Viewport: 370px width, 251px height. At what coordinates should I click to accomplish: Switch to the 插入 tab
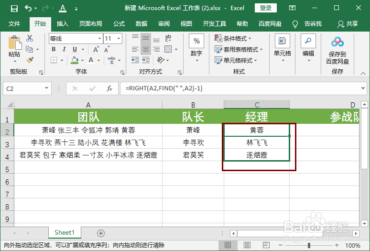pyautogui.click(x=62, y=23)
